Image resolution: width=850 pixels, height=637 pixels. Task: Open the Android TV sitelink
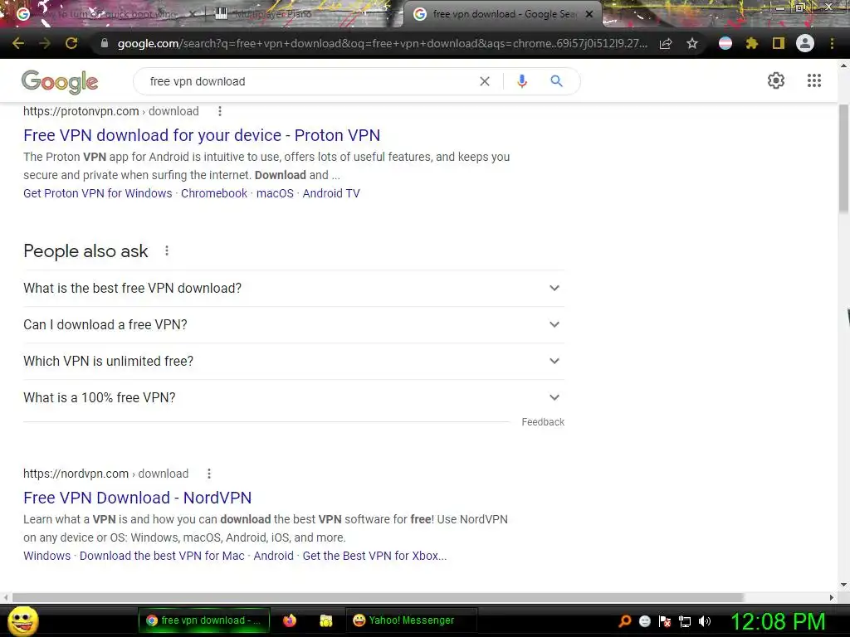pyautogui.click(x=331, y=193)
